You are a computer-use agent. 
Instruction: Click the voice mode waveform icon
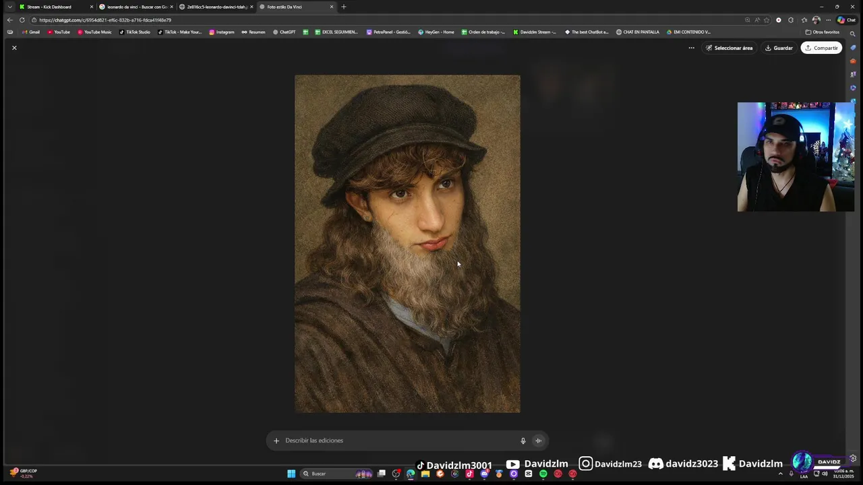(538, 441)
